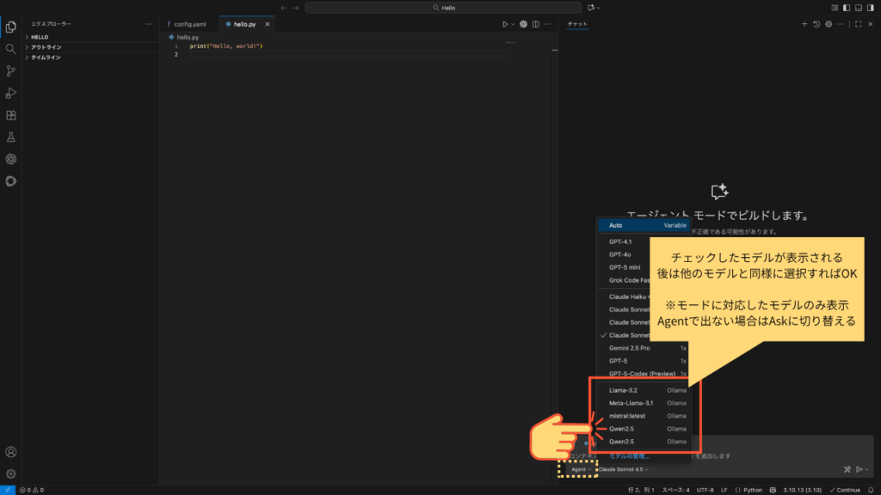
Task: Start a new chat with plus icon
Action: (804, 24)
